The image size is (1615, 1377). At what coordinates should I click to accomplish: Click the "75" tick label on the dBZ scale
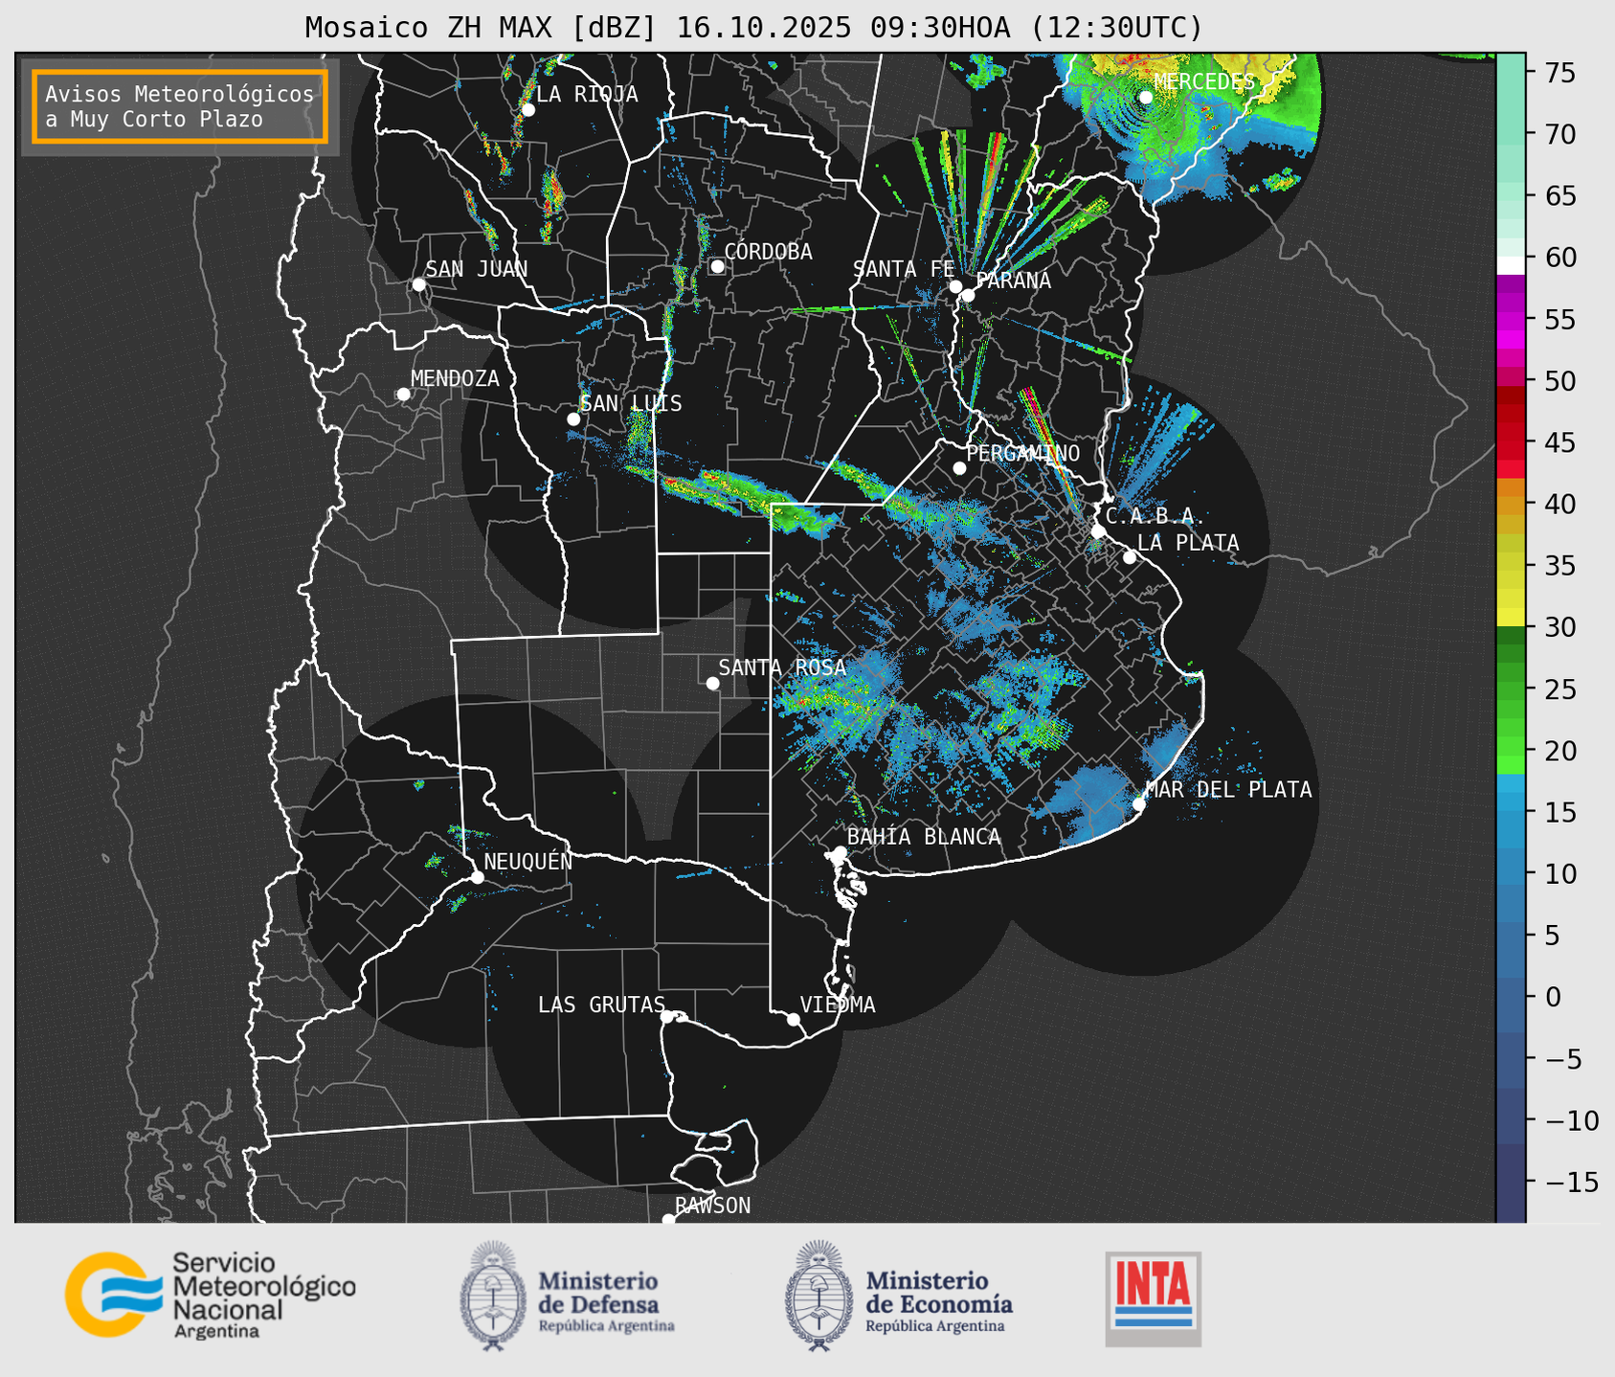point(1559,74)
